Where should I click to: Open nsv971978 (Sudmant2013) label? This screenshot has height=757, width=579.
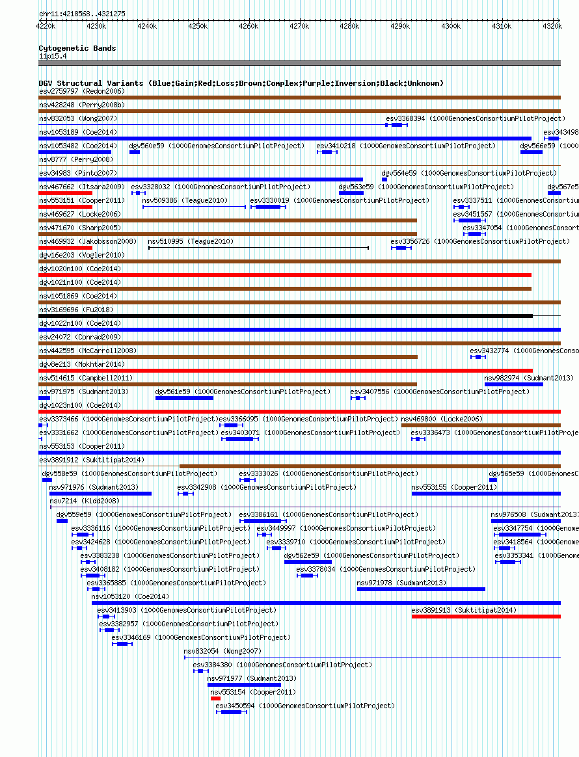[401, 583]
